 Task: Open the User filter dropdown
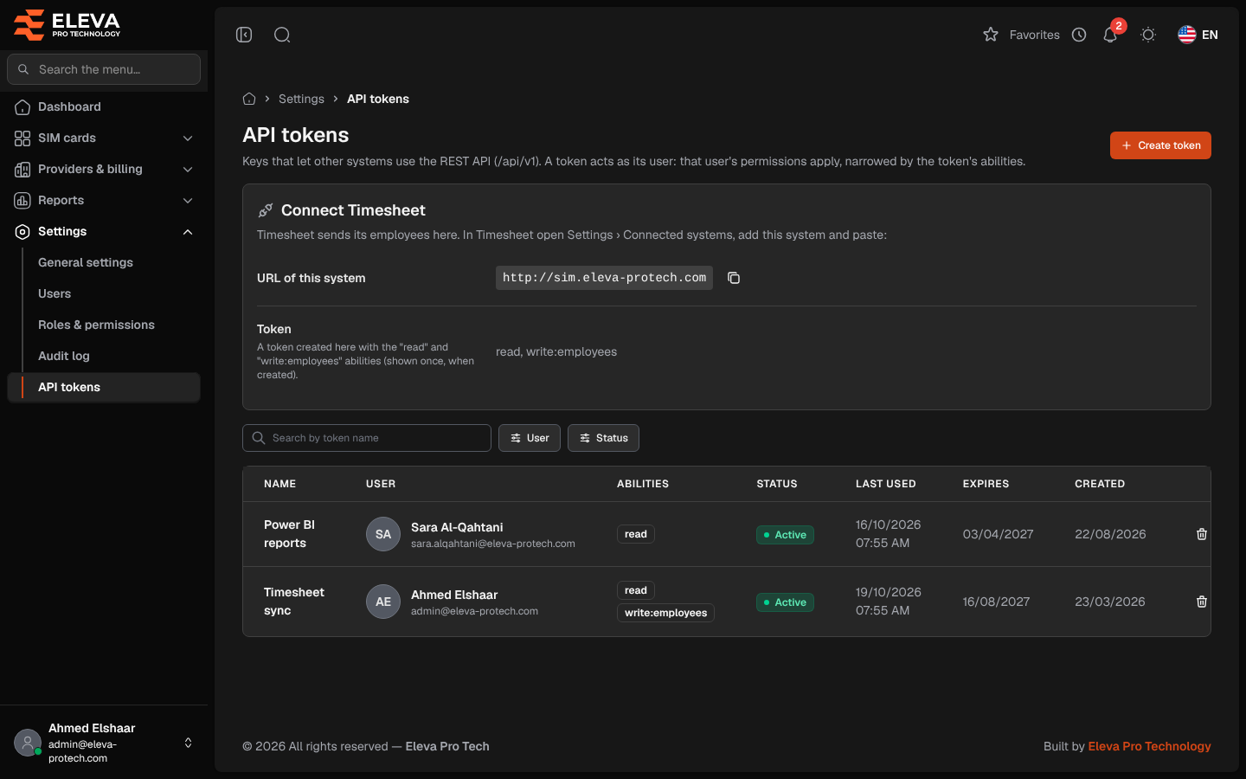pyautogui.click(x=530, y=438)
